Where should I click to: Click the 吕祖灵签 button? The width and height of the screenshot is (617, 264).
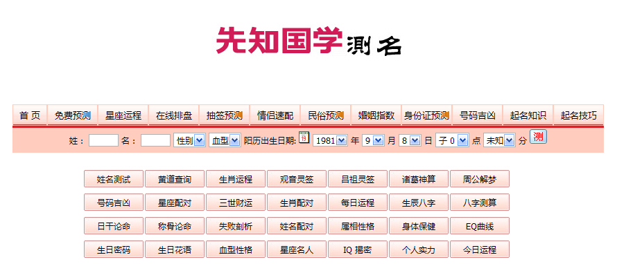pyautogui.click(x=358, y=179)
